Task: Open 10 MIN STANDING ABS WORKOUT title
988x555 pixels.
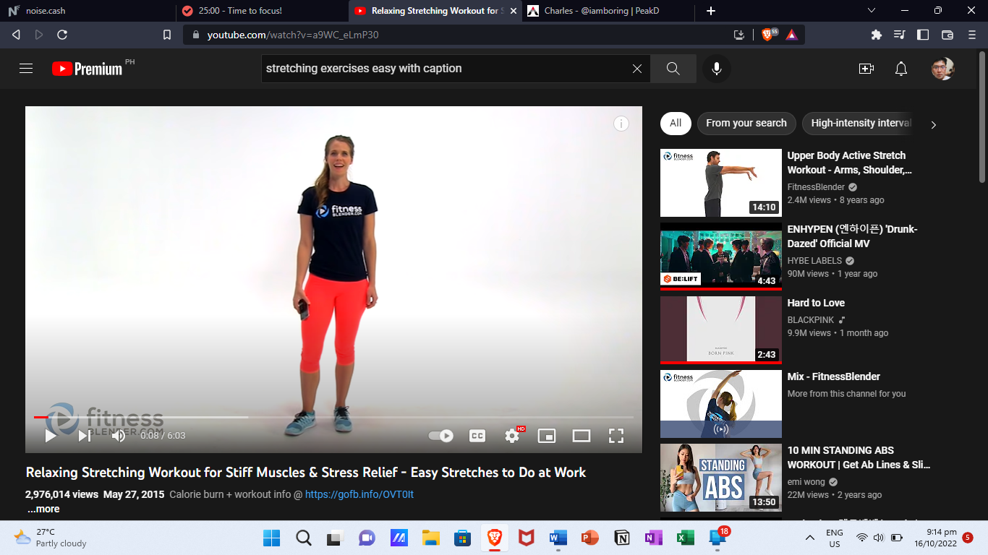Action: pyautogui.click(x=859, y=457)
